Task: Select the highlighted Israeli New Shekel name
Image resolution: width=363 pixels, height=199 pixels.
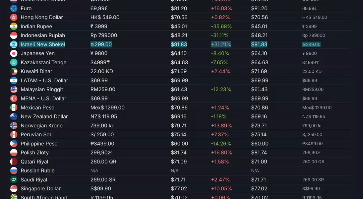Action: pos(43,44)
